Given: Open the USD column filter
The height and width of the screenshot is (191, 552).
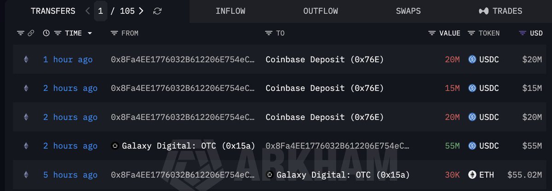Looking at the screenshot, I should point(523,33).
